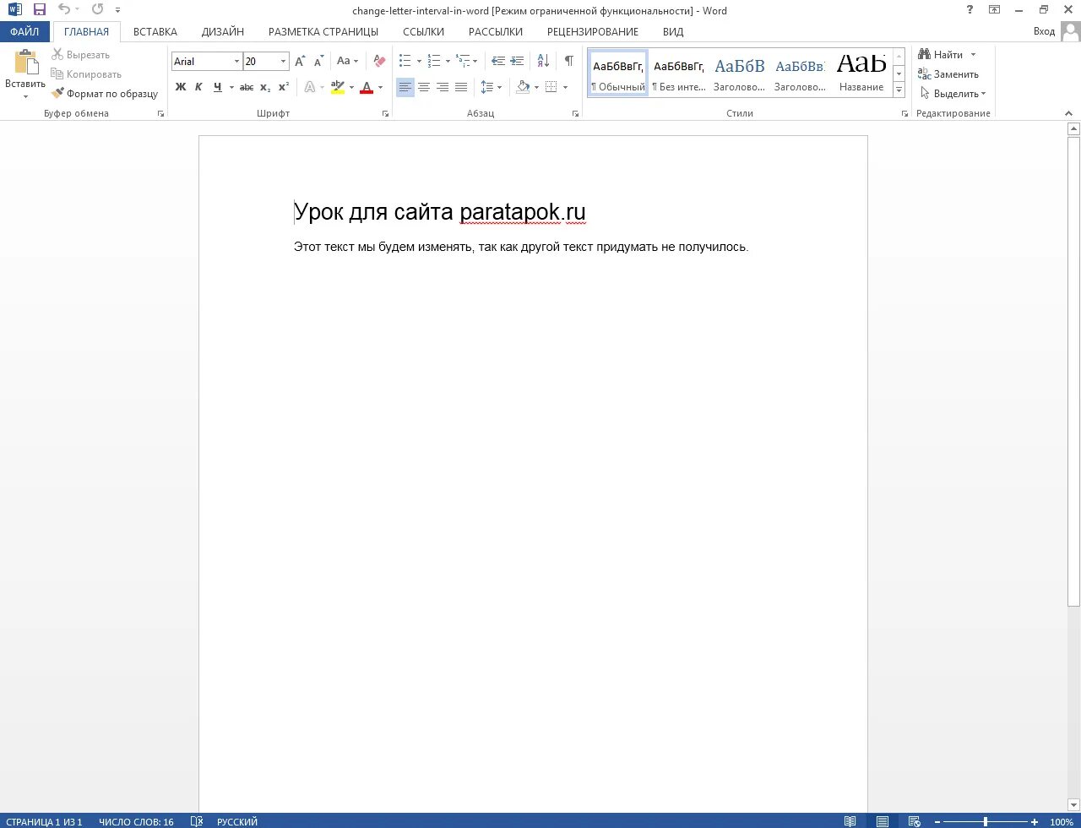Switch to the ДИЗАЙН tab
This screenshot has height=828, width=1081.
coord(223,31)
